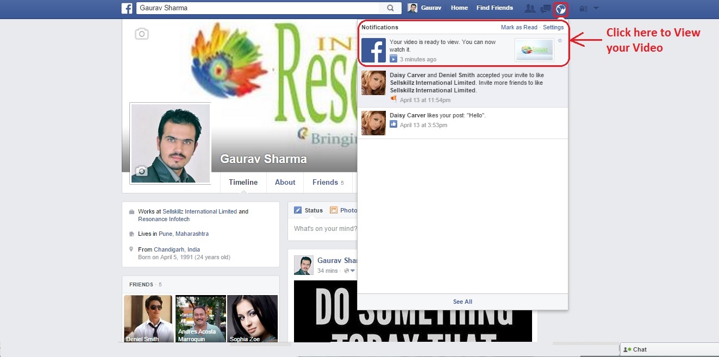
Task: Open Chandigarh, India hometown link
Action: coord(177,249)
